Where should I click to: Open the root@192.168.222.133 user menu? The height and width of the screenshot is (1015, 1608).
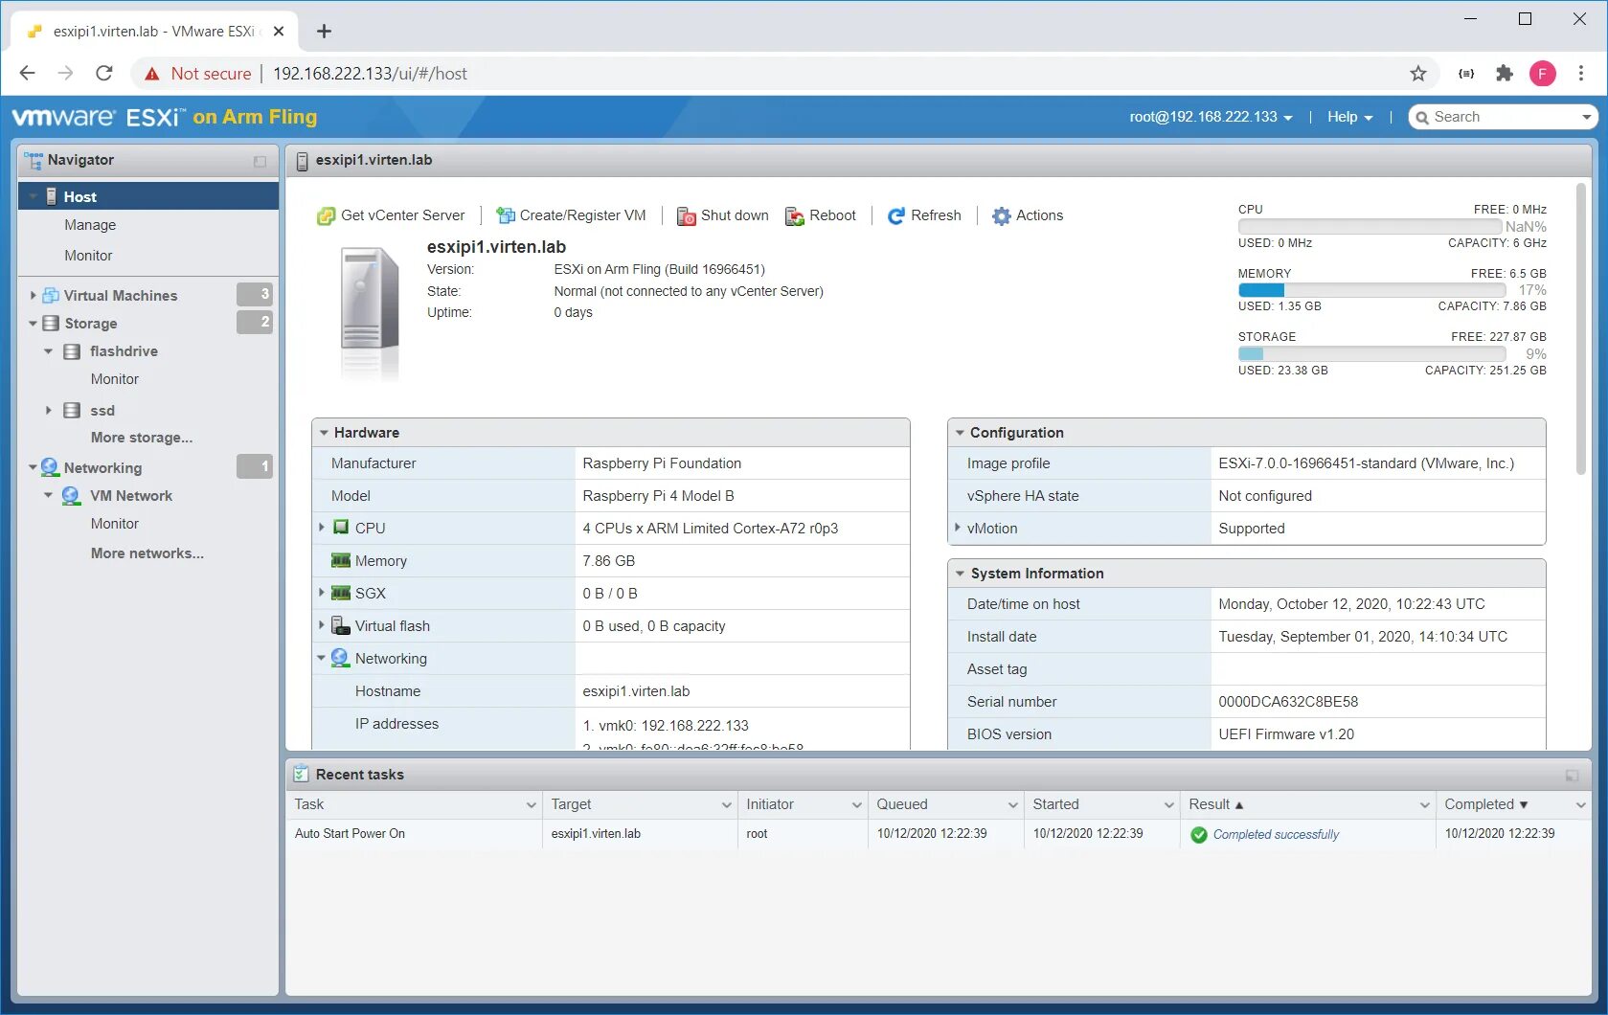pyautogui.click(x=1211, y=117)
